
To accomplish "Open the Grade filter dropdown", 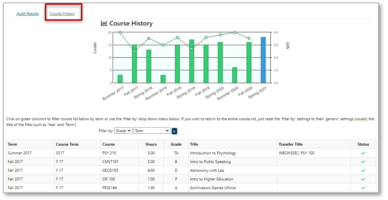I will [123, 131].
